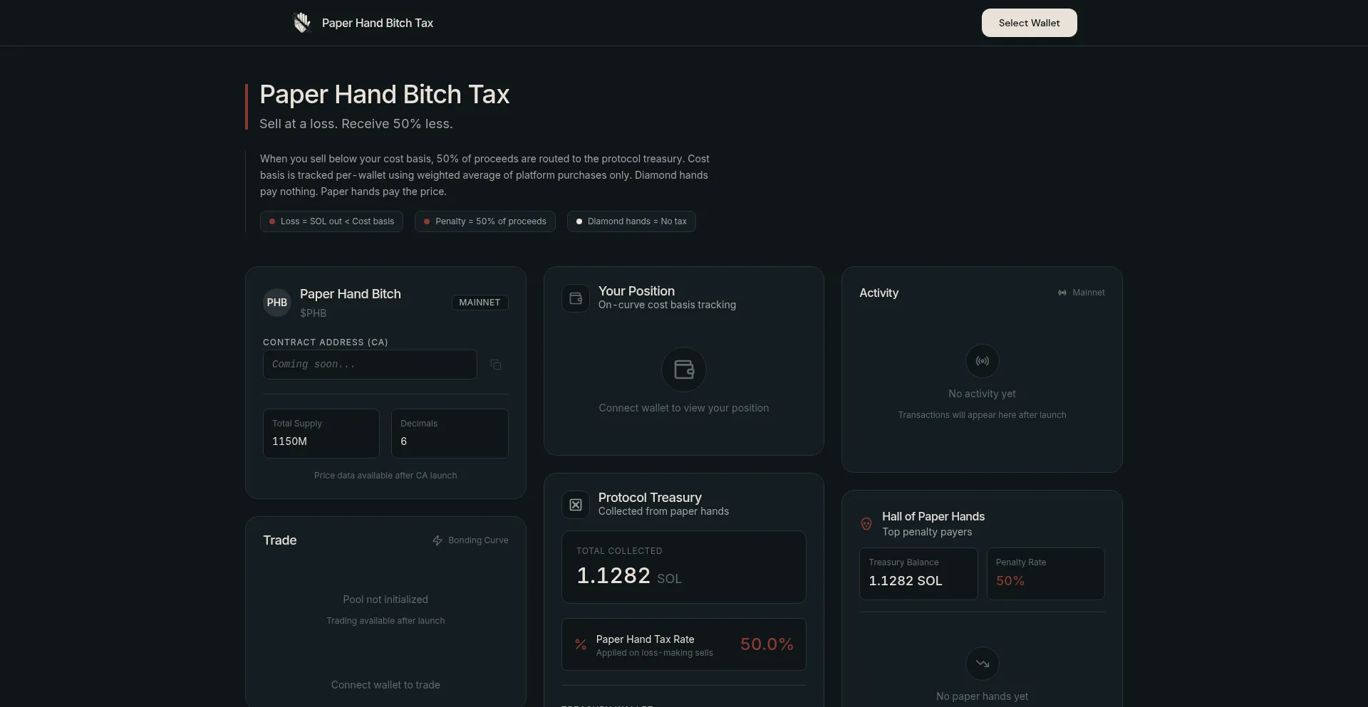This screenshot has height=707, width=1368.
Task: Click the Penalty = 50% of proceeds chip
Action: pos(484,221)
